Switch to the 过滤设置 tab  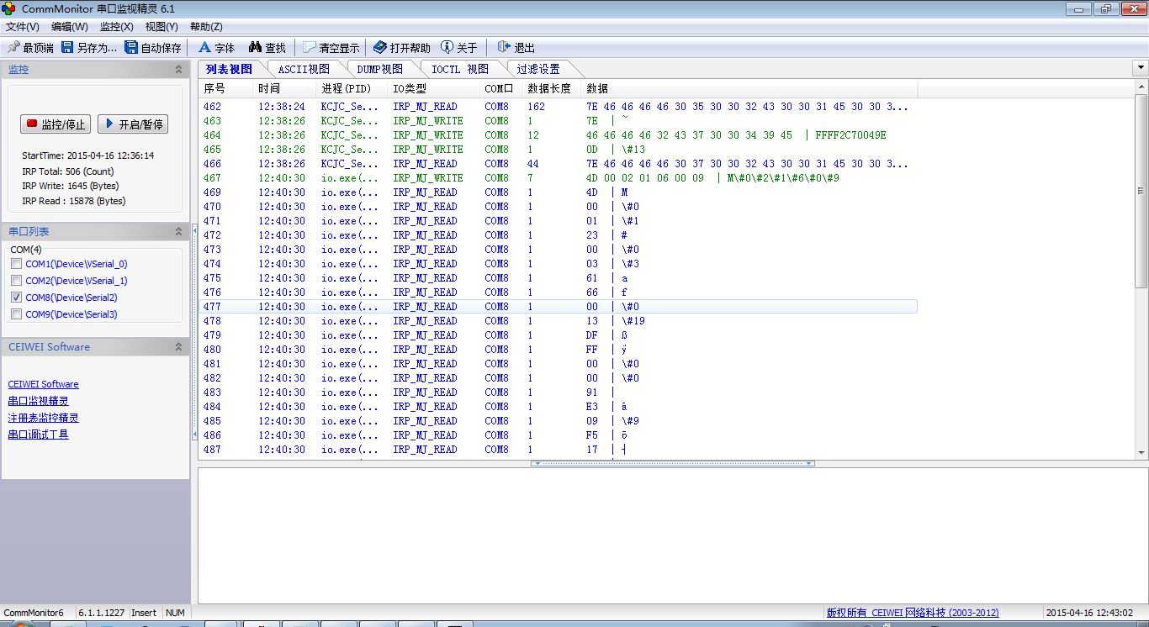point(538,69)
